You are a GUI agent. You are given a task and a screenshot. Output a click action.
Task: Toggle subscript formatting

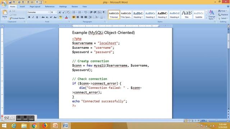47,17
